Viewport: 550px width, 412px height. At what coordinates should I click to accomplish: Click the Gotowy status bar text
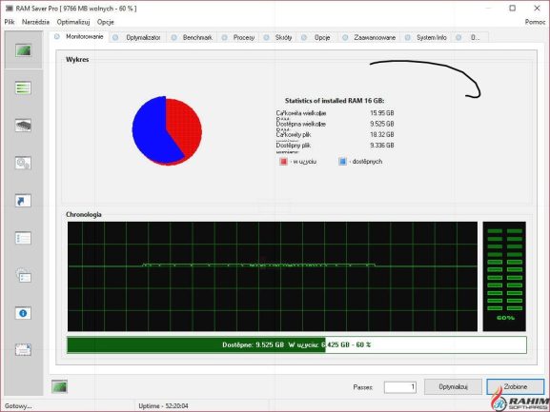click(18, 406)
